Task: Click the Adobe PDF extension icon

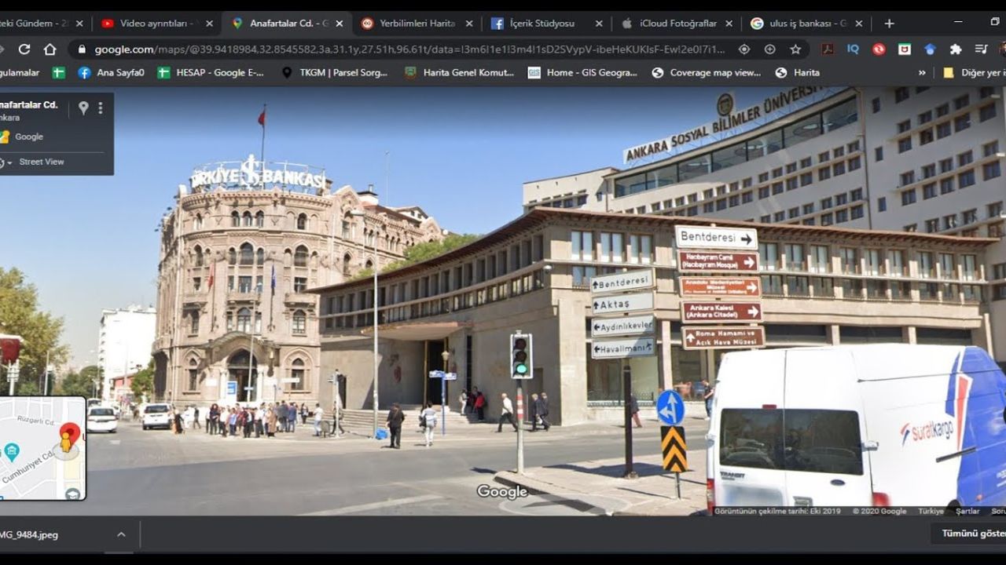Action: (828, 49)
